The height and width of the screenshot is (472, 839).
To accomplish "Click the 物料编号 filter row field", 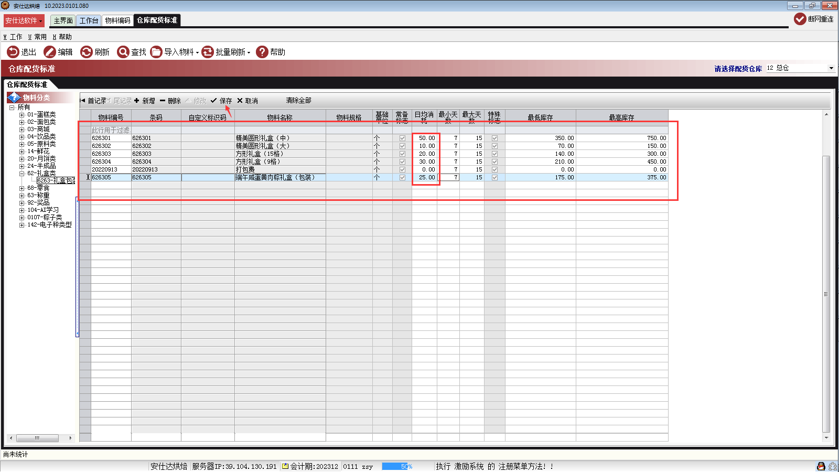I will [111, 130].
